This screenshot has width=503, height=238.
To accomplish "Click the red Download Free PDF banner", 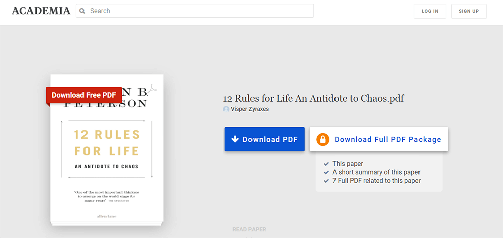I will click(x=83, y=95).
